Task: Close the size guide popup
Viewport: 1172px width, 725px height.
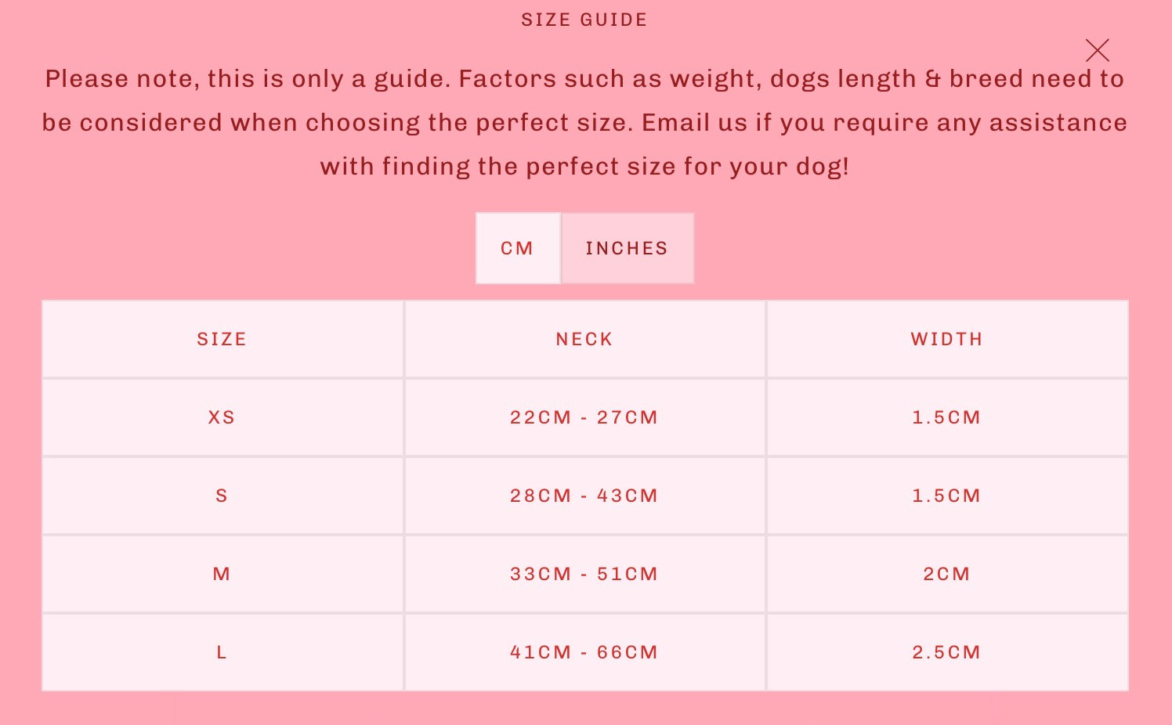Action: tap(1097, 51)
